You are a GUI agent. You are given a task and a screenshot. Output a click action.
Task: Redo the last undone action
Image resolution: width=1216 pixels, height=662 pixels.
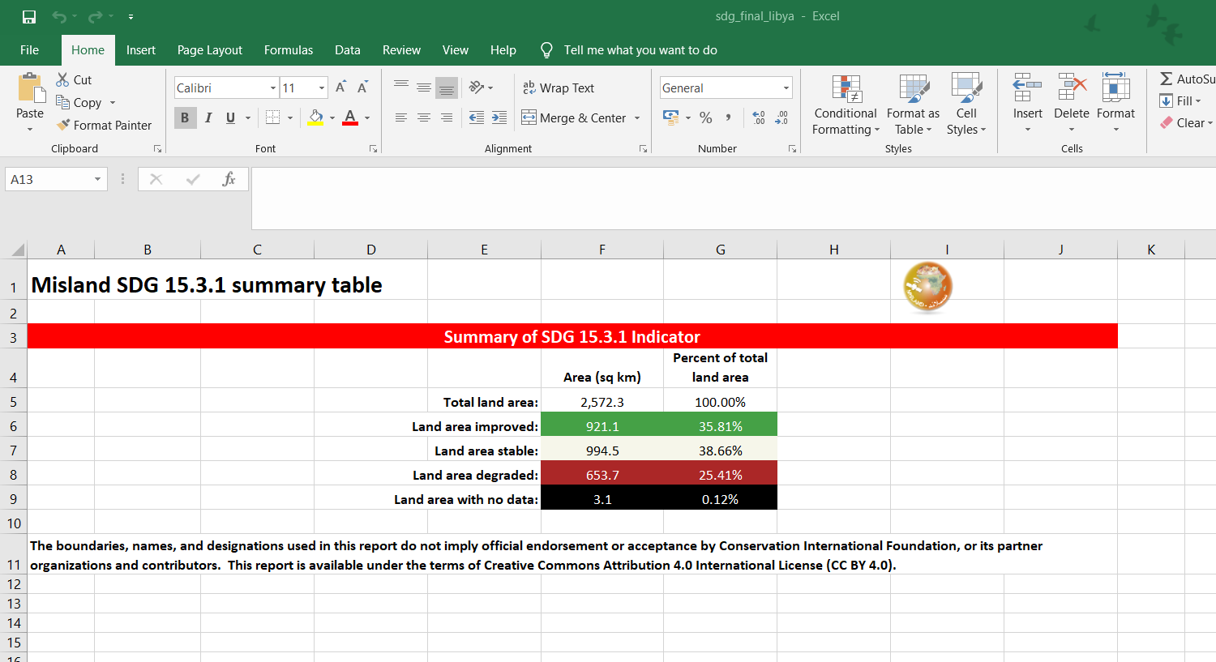point(95,17)
